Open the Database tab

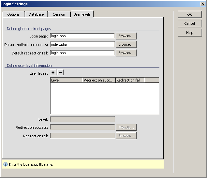click(x=36, y=14)
